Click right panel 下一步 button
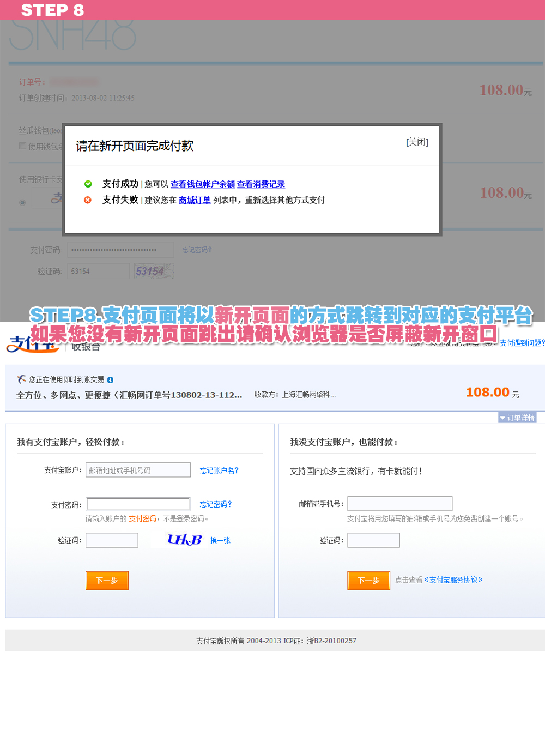Viewport: 545px width, 730px height. 368,581
